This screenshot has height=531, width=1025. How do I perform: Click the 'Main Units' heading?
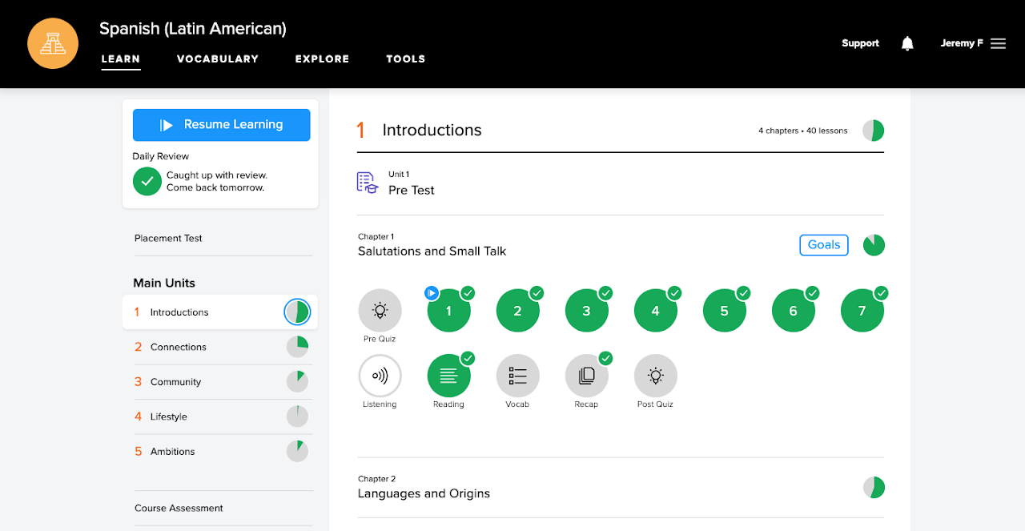pyautogui.click(x=164, y=283)
